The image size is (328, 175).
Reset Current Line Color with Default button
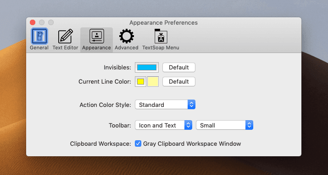point(179,82)
